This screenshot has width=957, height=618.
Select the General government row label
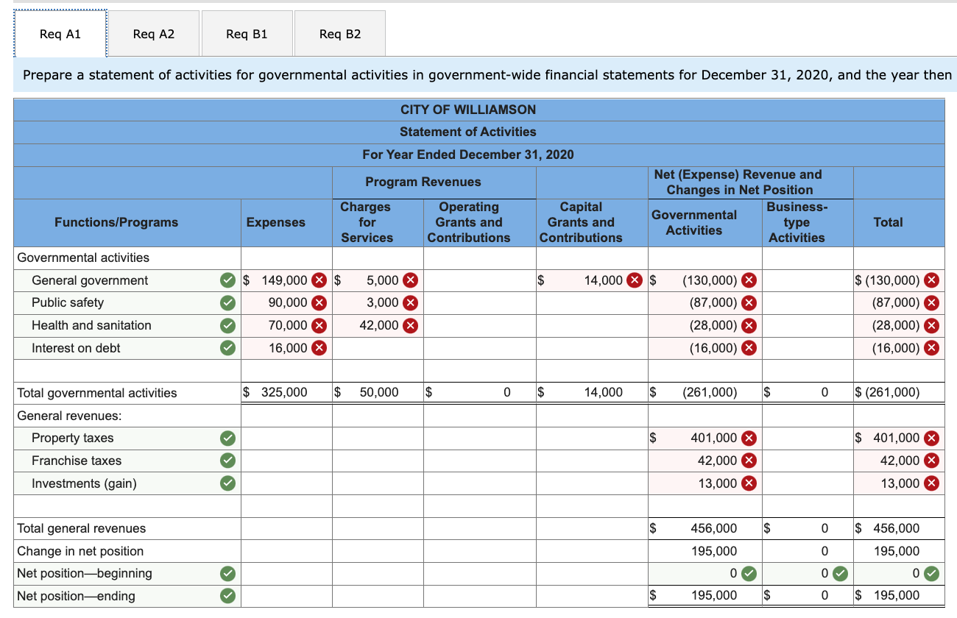pyautogui.click(x=90, y=280)
